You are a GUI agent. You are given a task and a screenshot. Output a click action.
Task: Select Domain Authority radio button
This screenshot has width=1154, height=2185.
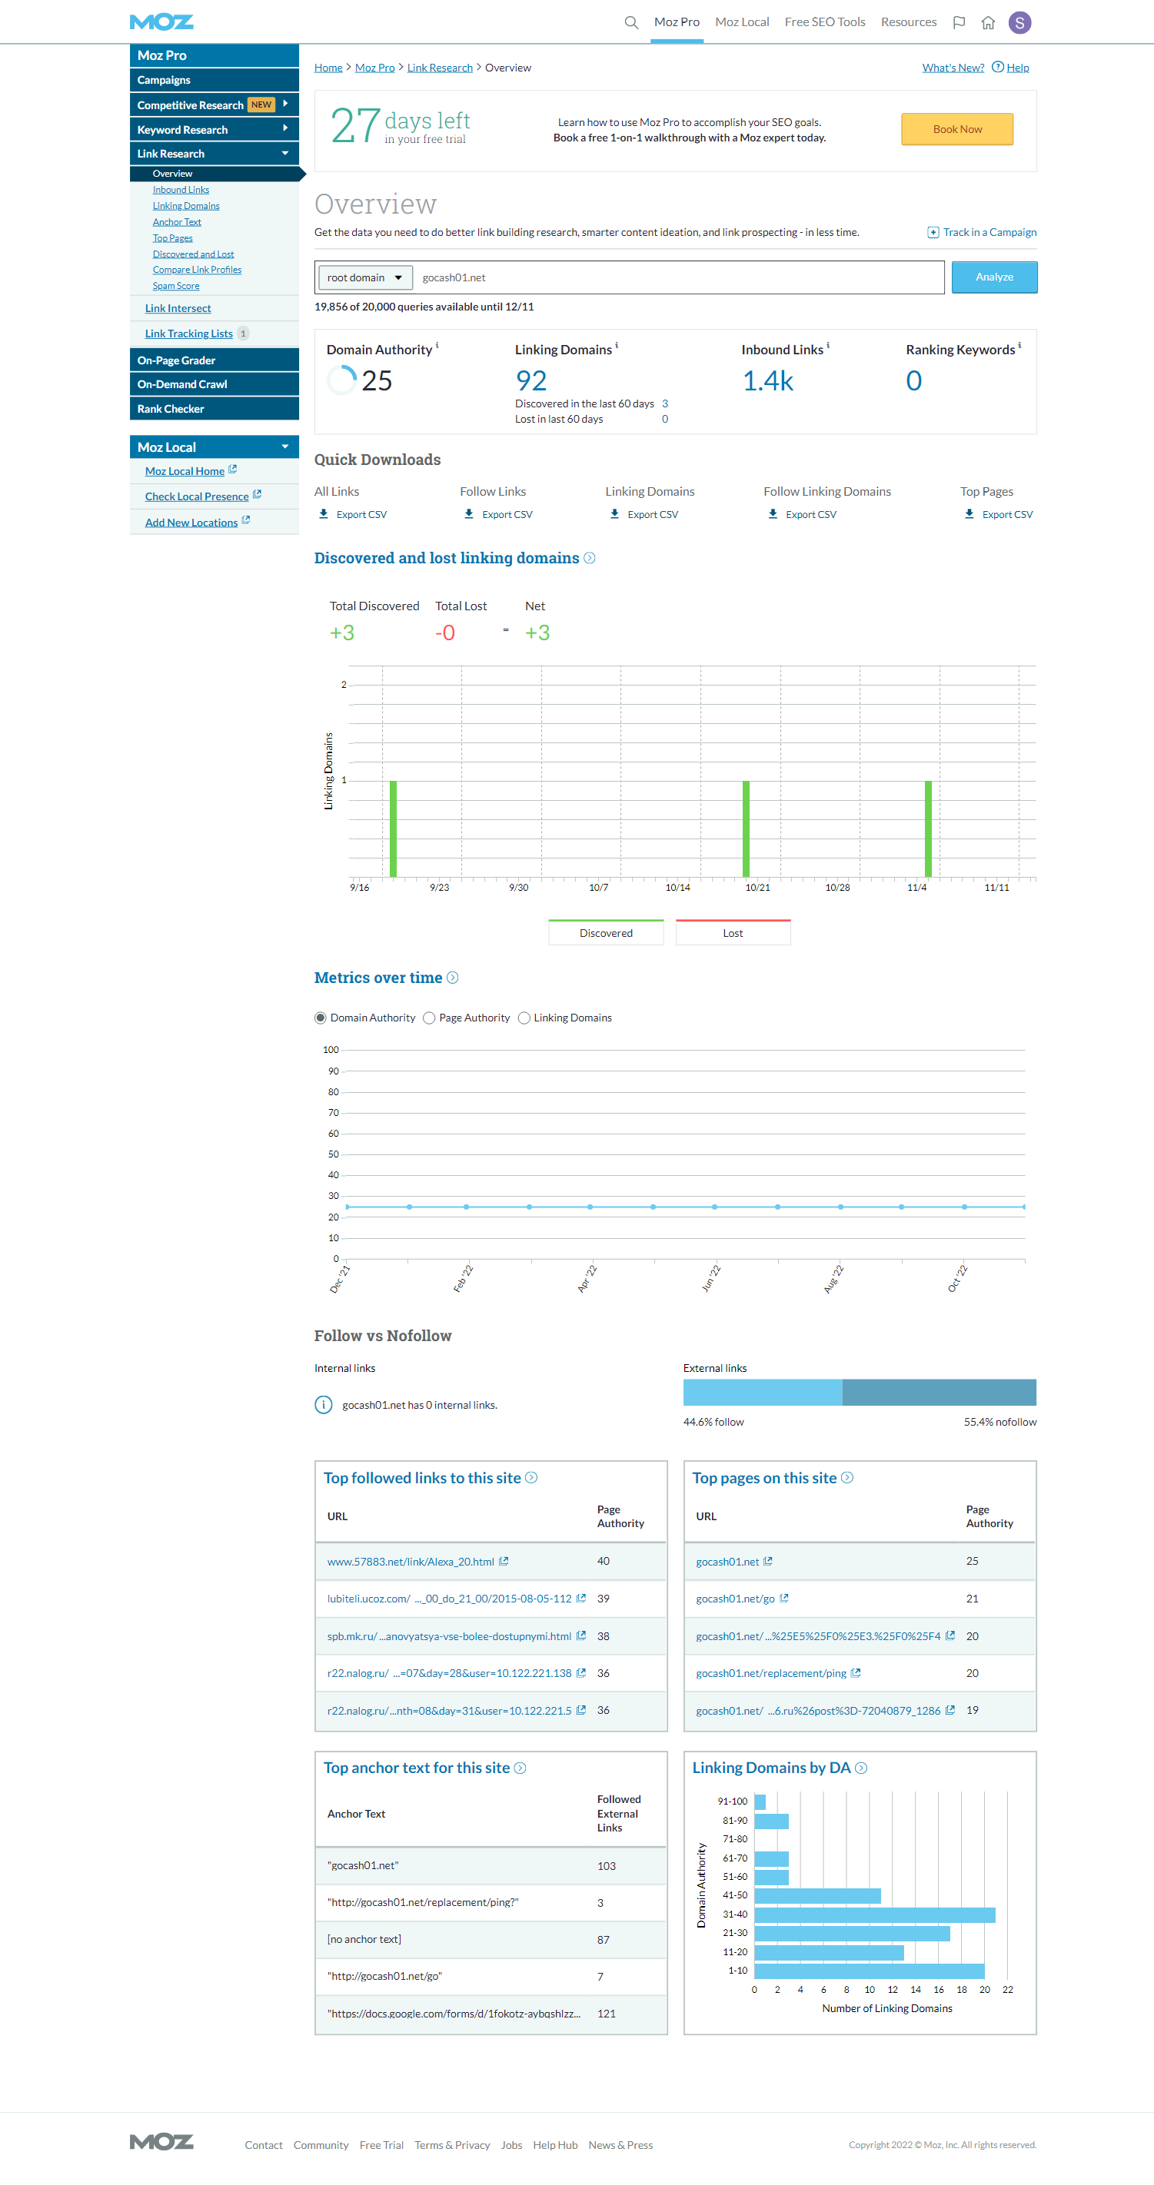(x=321, y=1018)
